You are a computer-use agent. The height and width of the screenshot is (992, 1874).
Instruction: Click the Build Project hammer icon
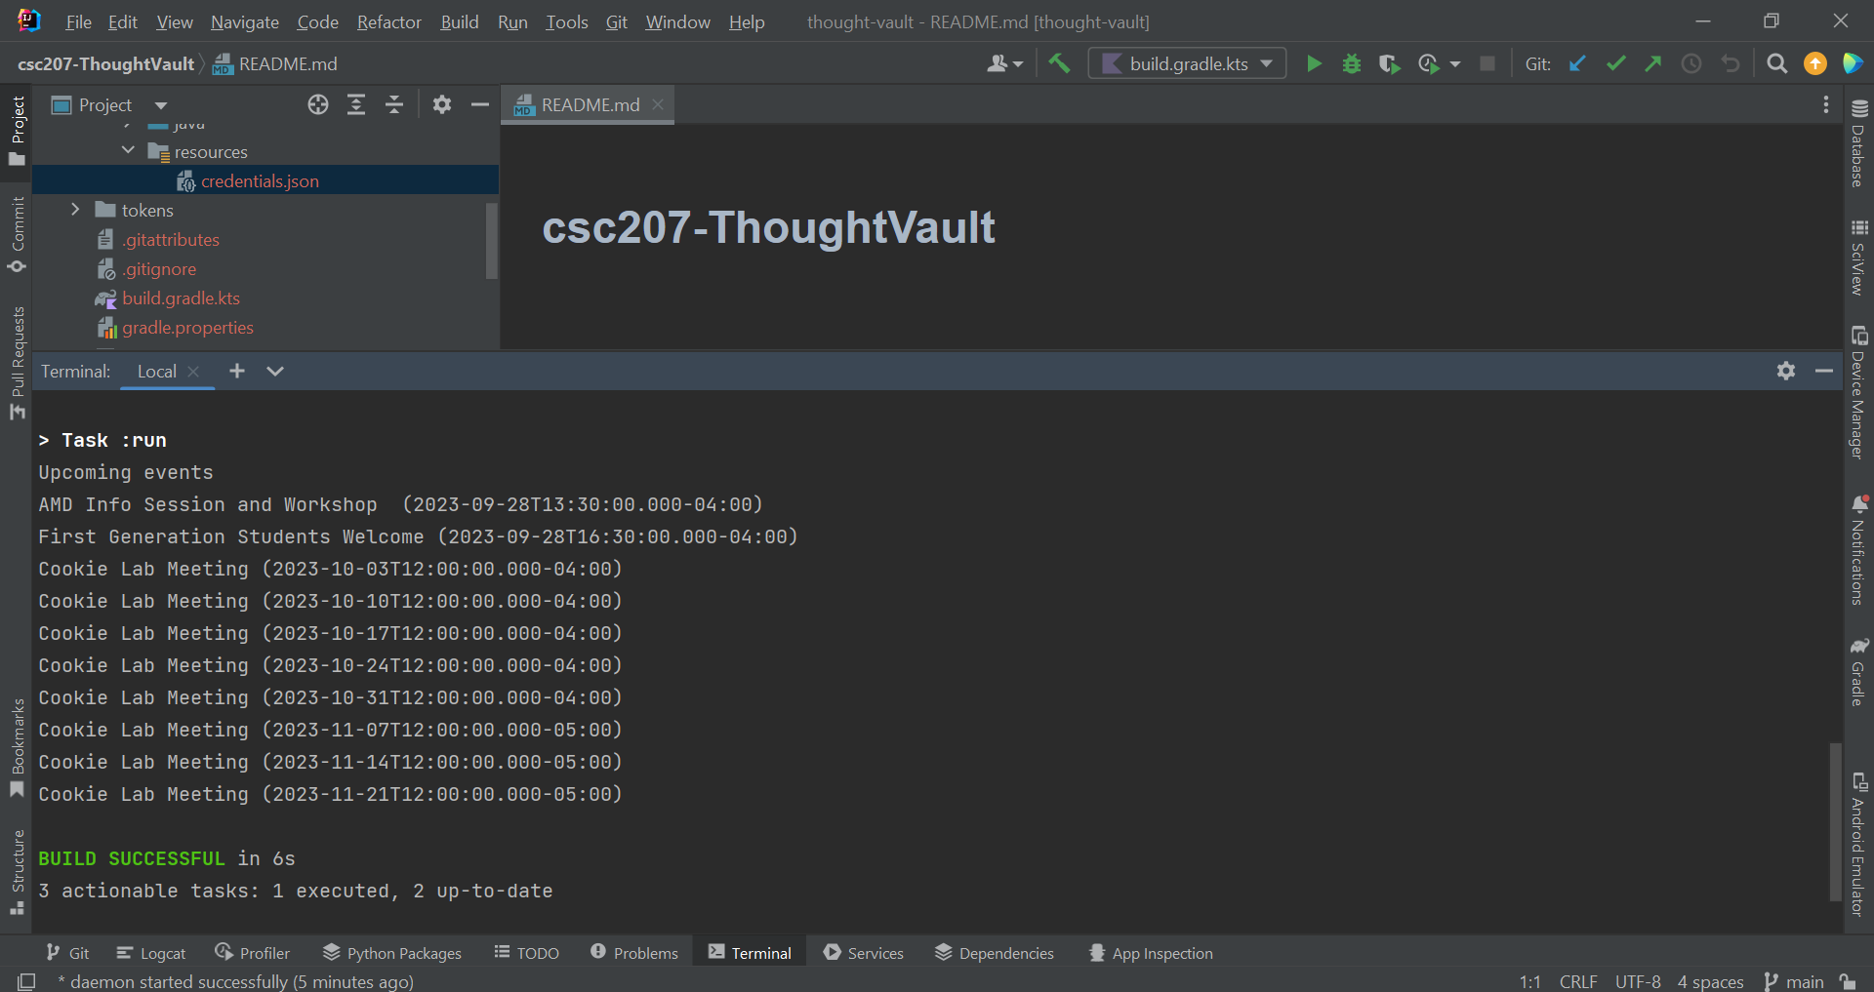coord(1059,63)
